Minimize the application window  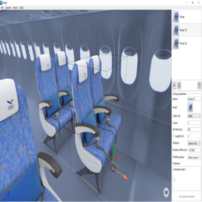pyautogui.click(x=186, y=3)
